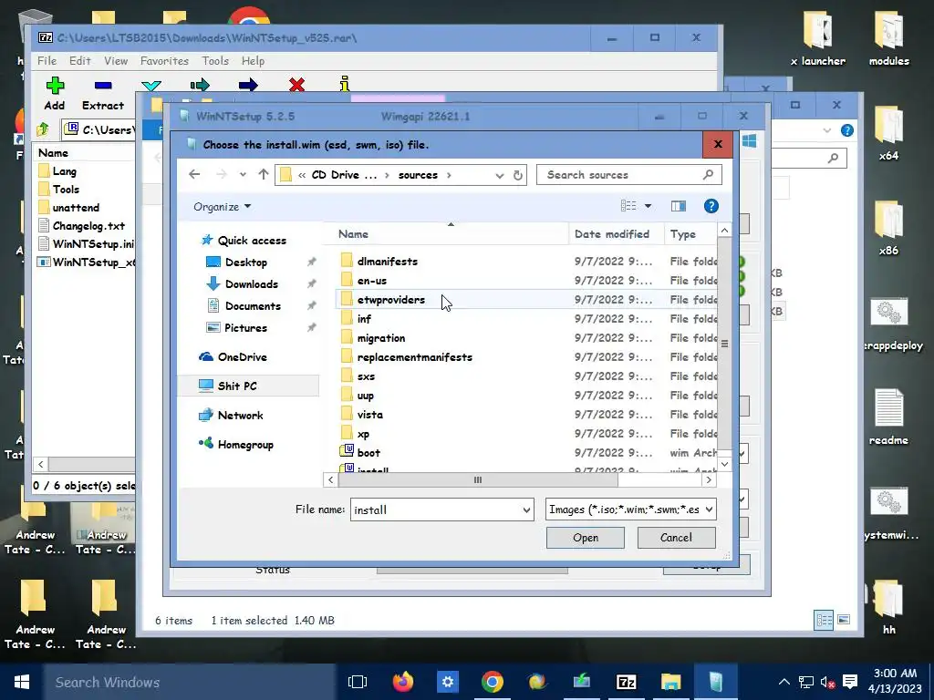Viewport: 934px width, 700px height.
Task: Open the readme desktop file
Action: click(x=888, y=417)
